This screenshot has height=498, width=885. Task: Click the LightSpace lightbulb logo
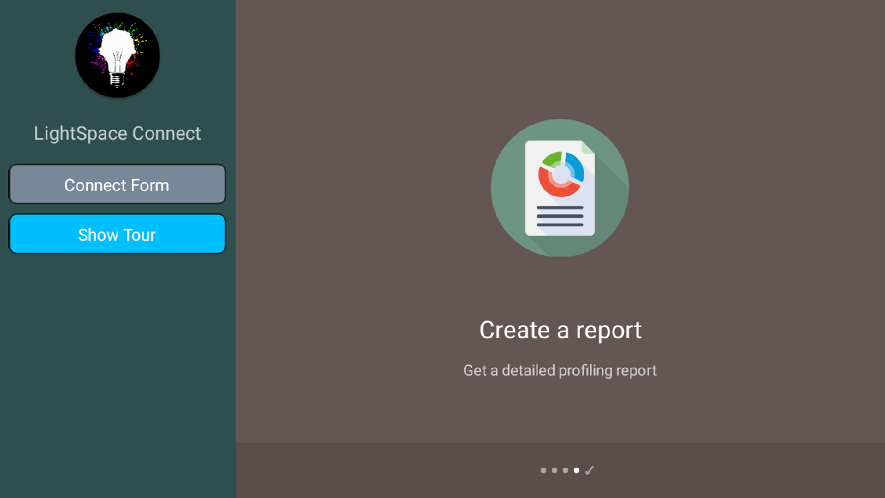(x=118, y=55)
